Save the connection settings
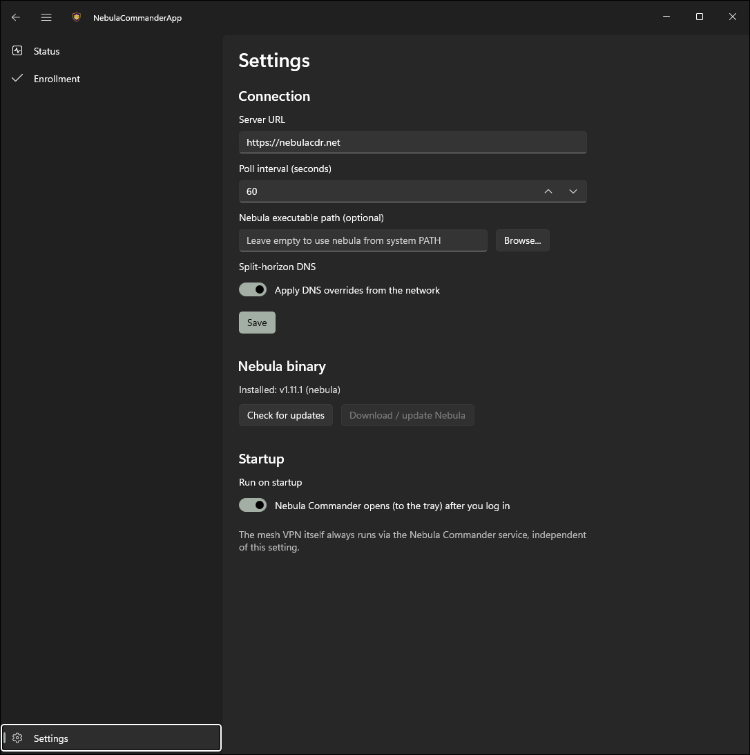 click(257, 323)
